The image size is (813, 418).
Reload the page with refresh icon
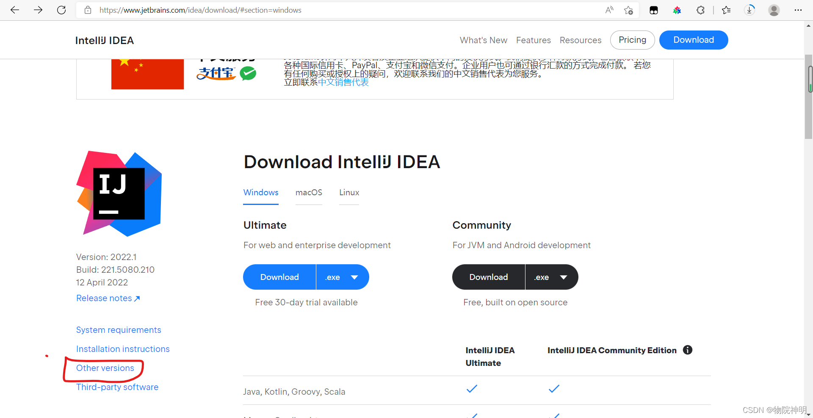click(61, 10)
